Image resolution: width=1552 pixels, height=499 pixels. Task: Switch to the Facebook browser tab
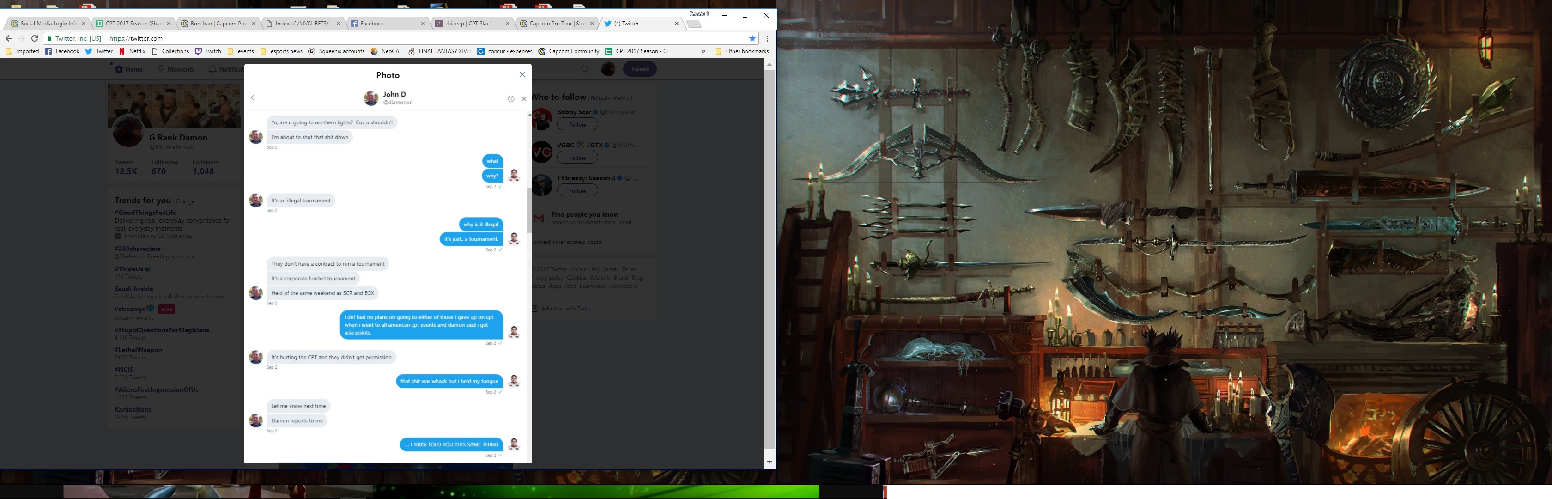(x=388, y=24)
